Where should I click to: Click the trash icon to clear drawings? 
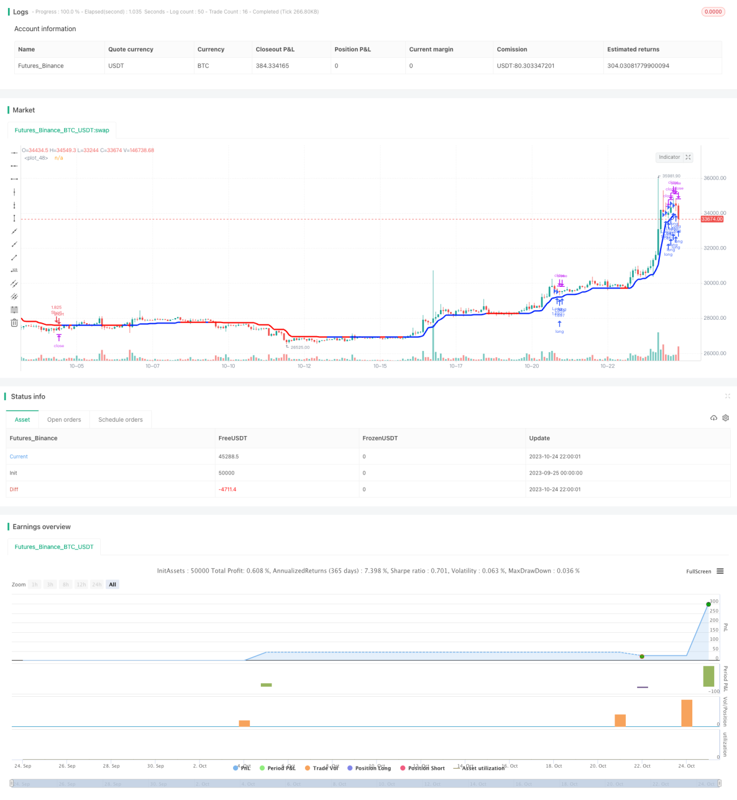point(14,323)
